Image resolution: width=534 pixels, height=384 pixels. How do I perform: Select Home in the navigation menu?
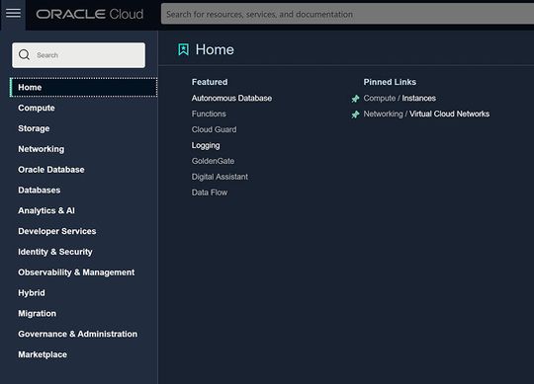pyautogui.click(x=83, y=87)
